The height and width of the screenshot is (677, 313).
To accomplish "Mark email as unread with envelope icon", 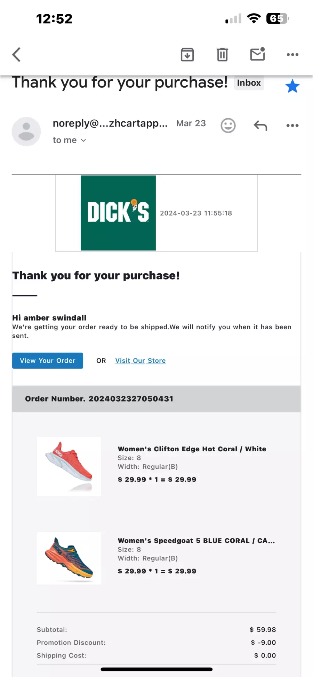I will pos(258,54).
